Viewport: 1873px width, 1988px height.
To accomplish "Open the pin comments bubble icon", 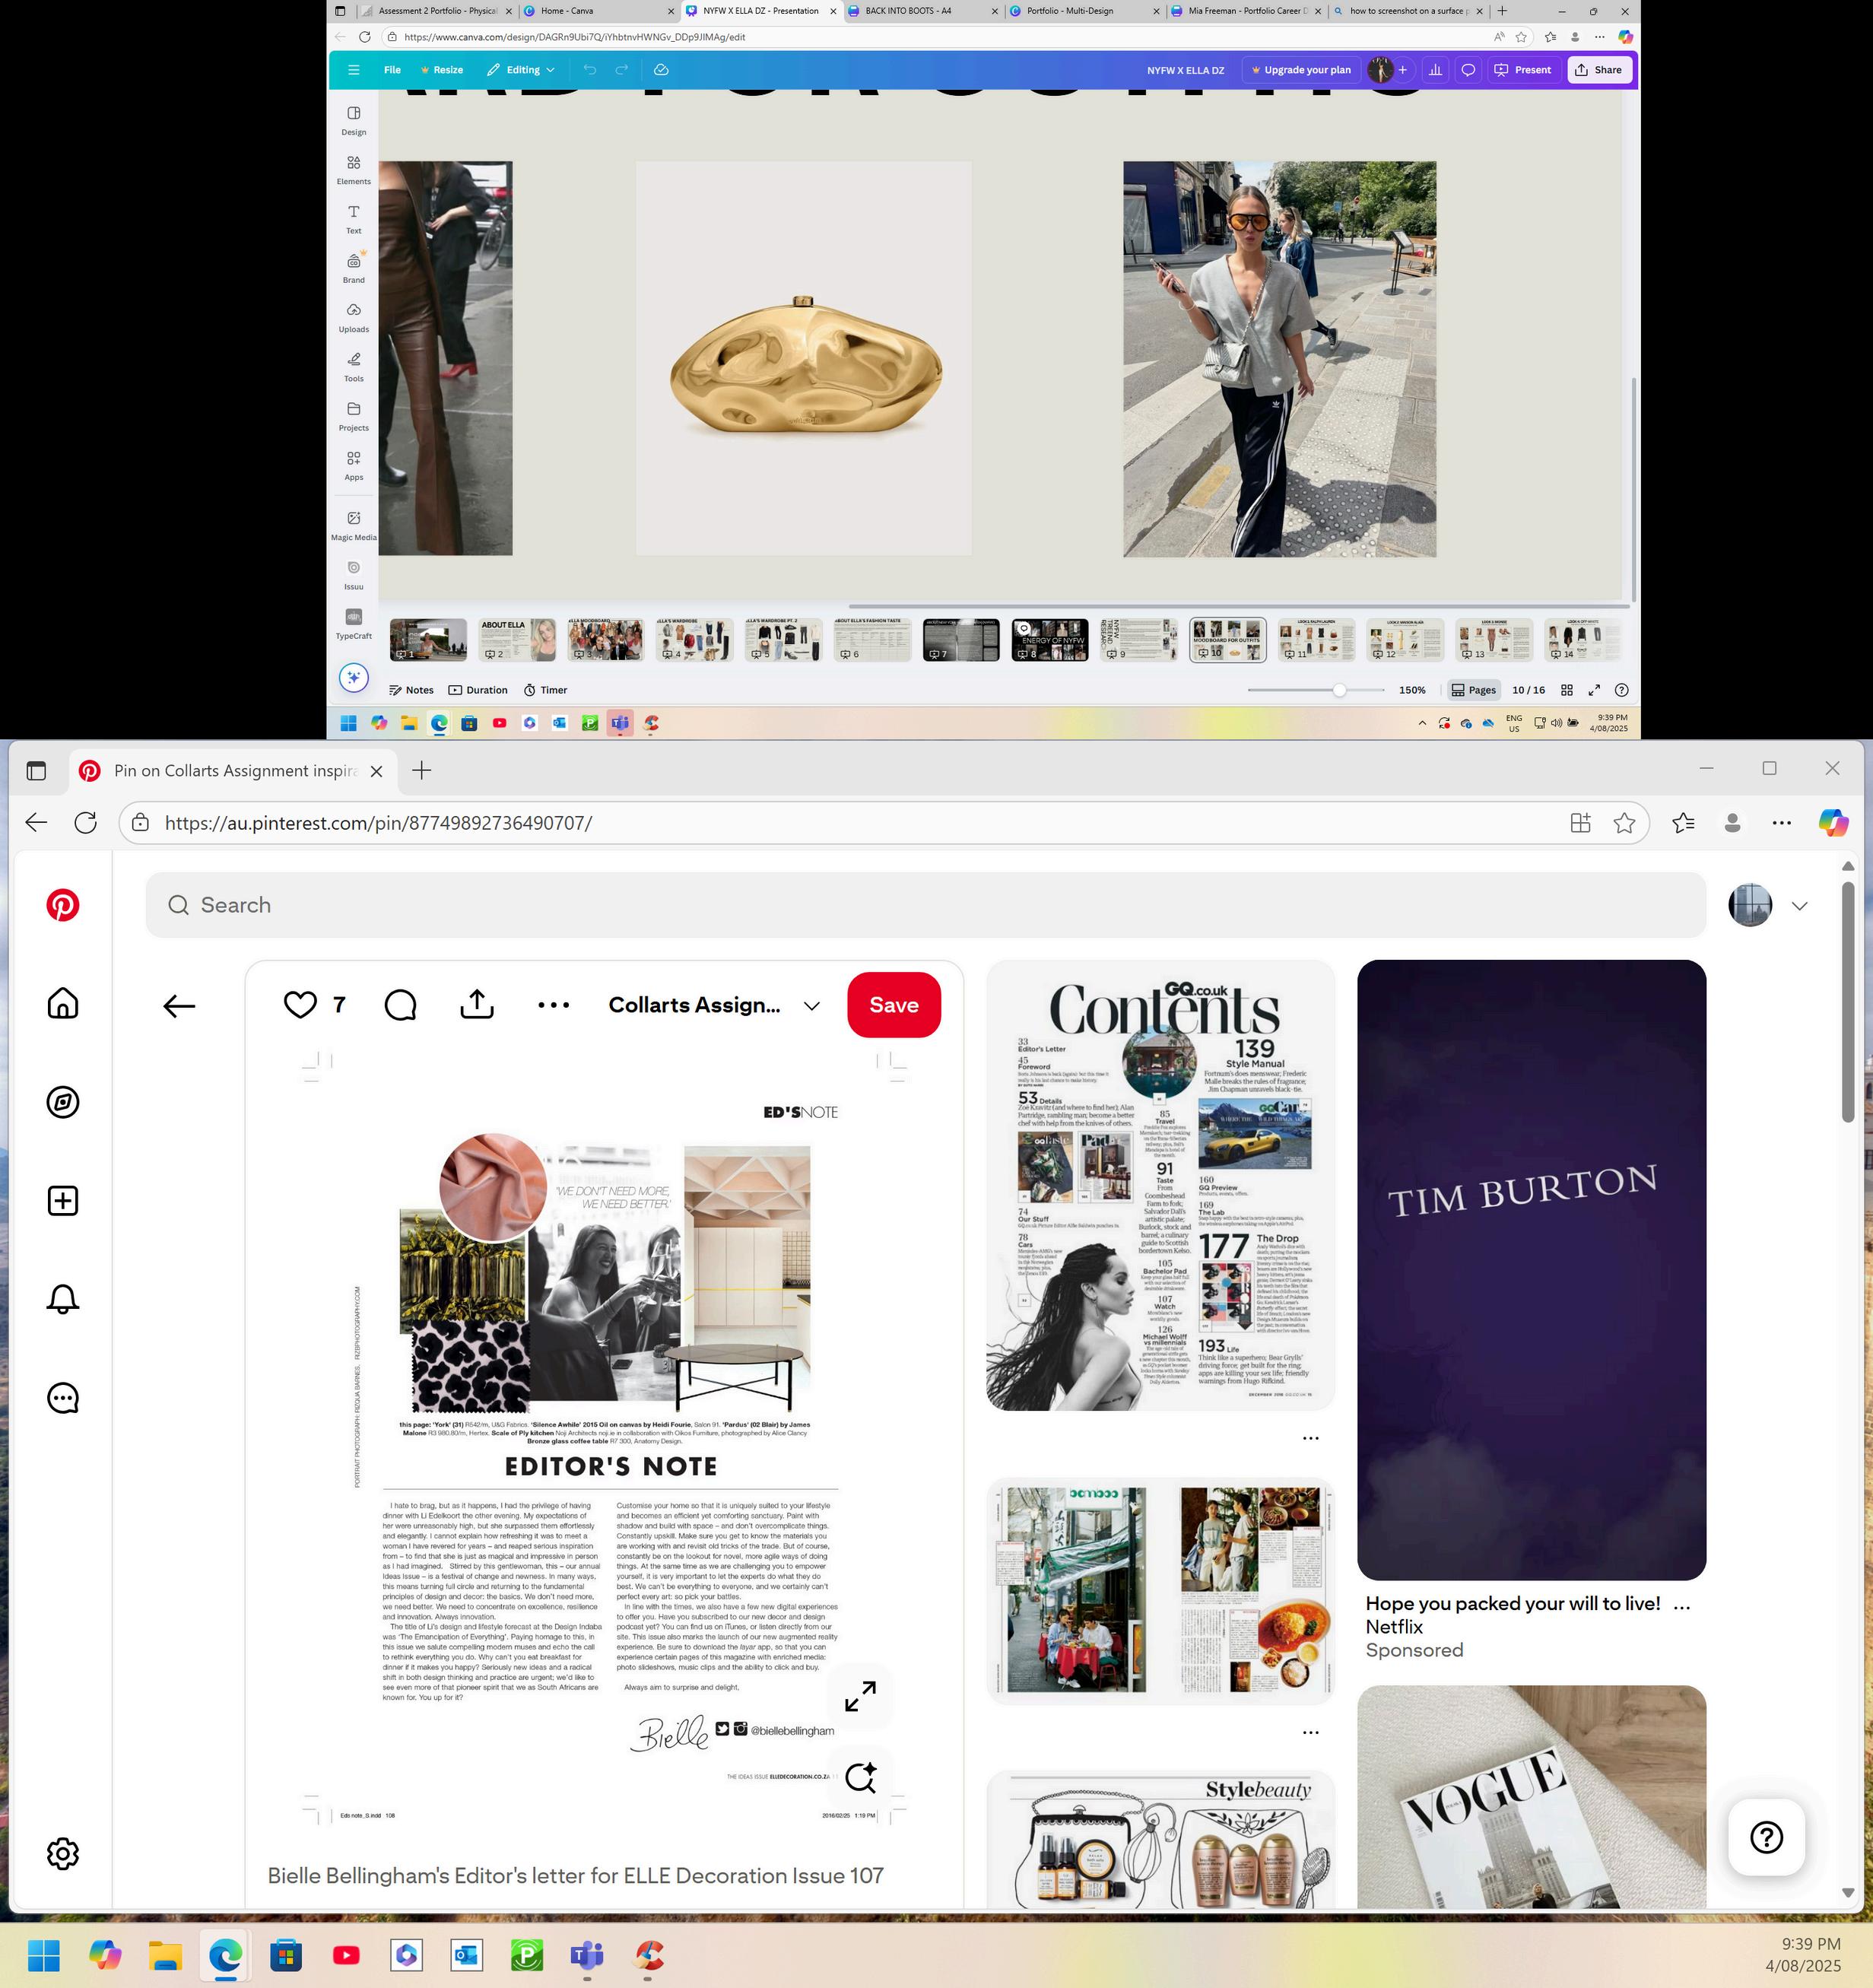I will point(400,1005).
